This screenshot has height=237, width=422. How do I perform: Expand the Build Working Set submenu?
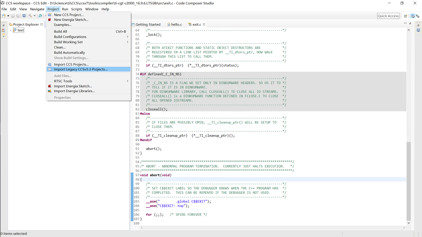coord(88,42)
